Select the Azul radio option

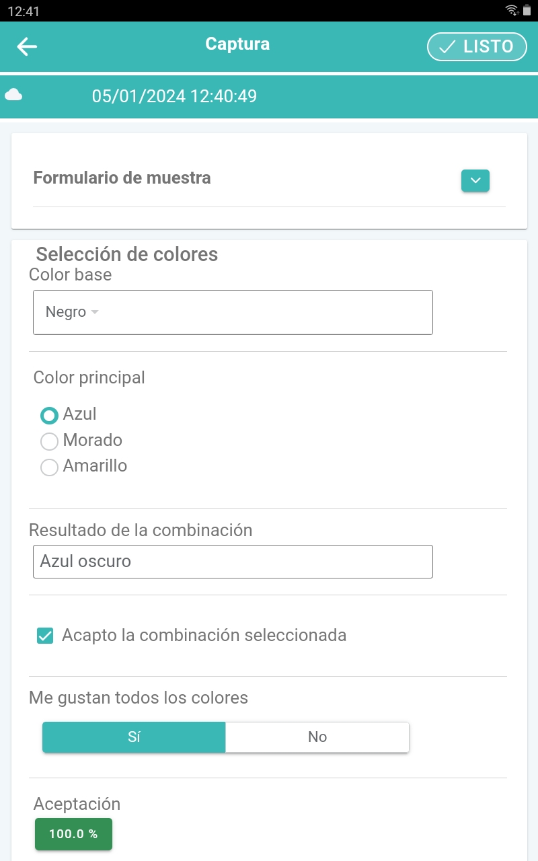[x=49, y=415]
